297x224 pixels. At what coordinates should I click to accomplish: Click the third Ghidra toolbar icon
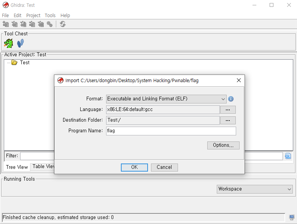tap(23, 24)
